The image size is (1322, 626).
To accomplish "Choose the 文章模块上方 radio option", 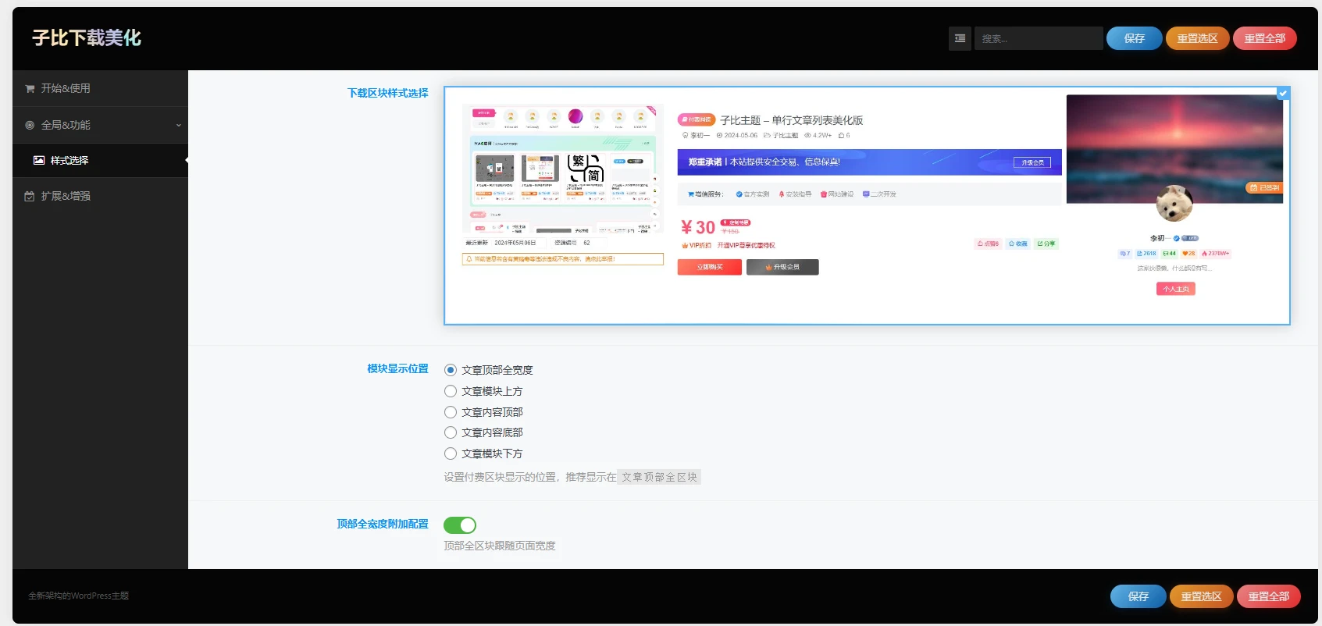I will coord(451,391).
